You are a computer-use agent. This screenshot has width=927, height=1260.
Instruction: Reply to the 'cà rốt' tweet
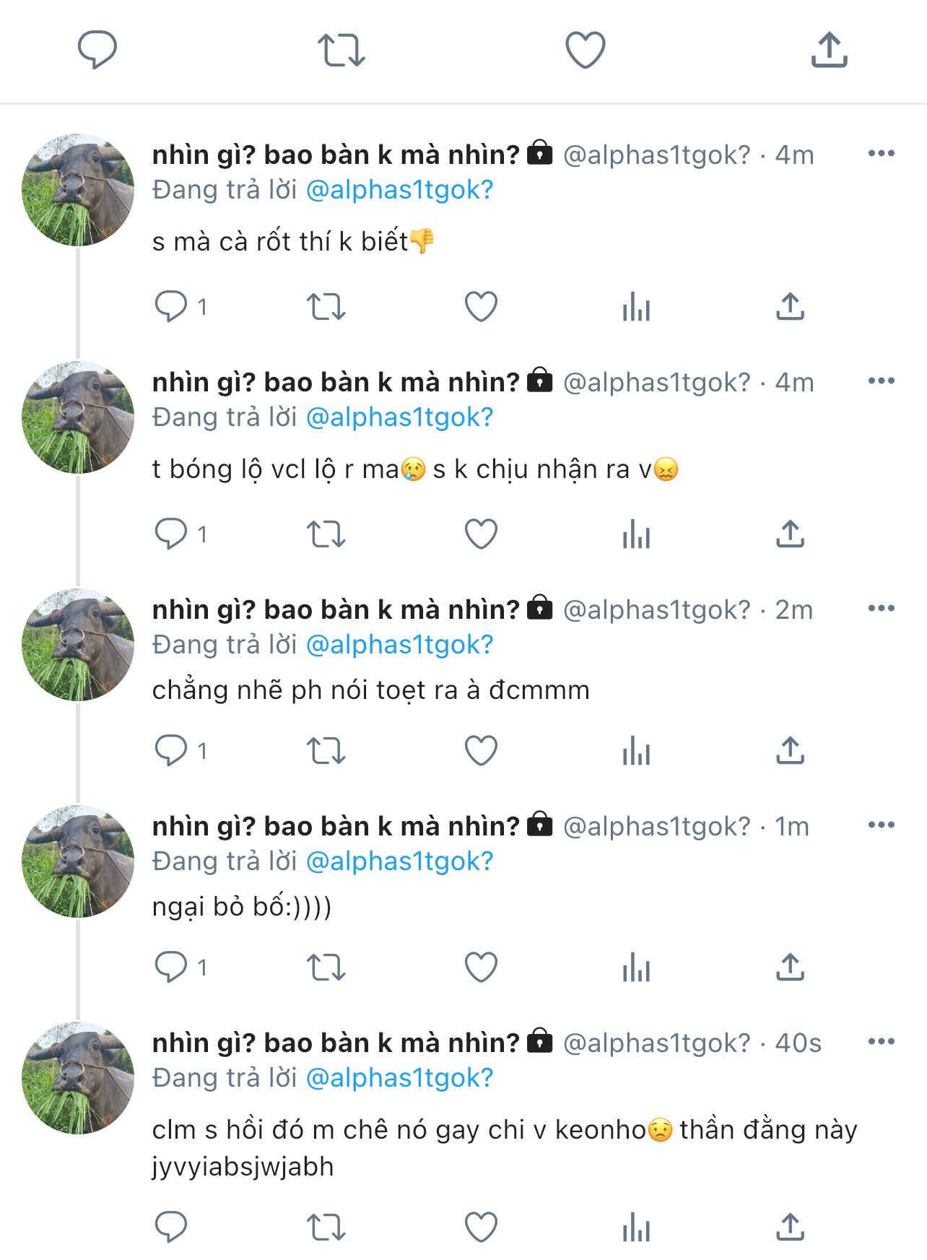click(171, 307)
